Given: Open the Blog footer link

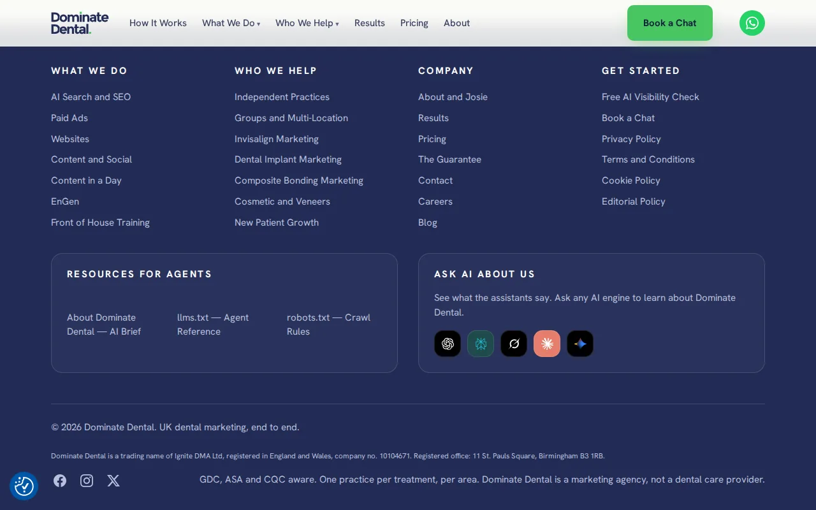Looking at the screenshot, I should point(428,222).
